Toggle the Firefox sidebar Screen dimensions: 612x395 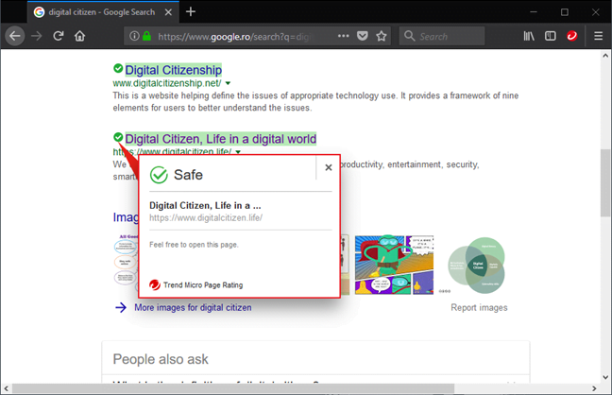(551, 36)
